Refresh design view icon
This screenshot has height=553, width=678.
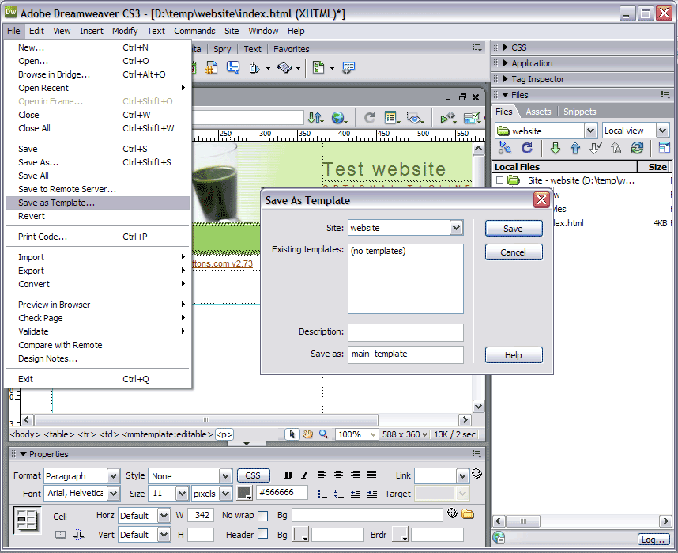[369, 118]
